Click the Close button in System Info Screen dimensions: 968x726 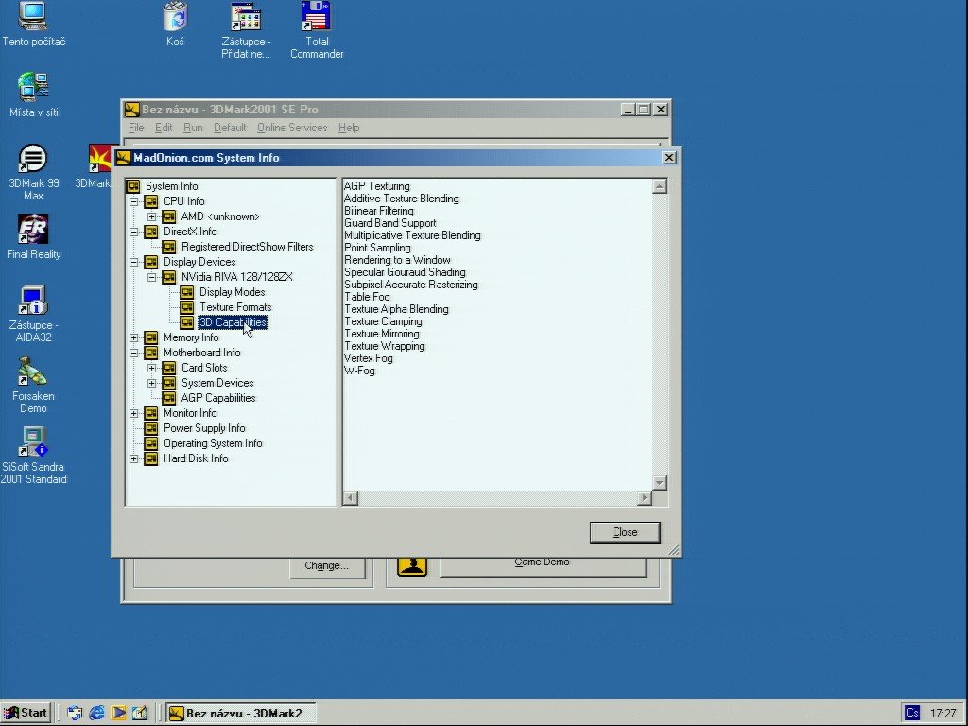click(625, 532)
